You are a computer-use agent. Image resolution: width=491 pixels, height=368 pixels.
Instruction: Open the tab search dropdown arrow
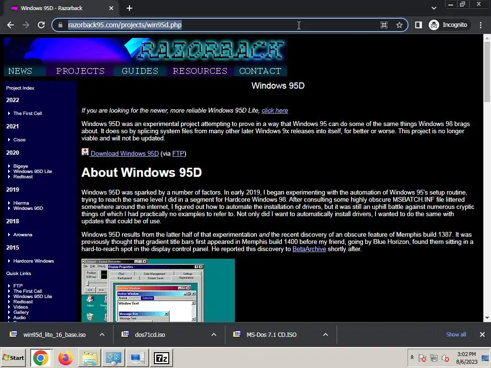pos(433,8)
